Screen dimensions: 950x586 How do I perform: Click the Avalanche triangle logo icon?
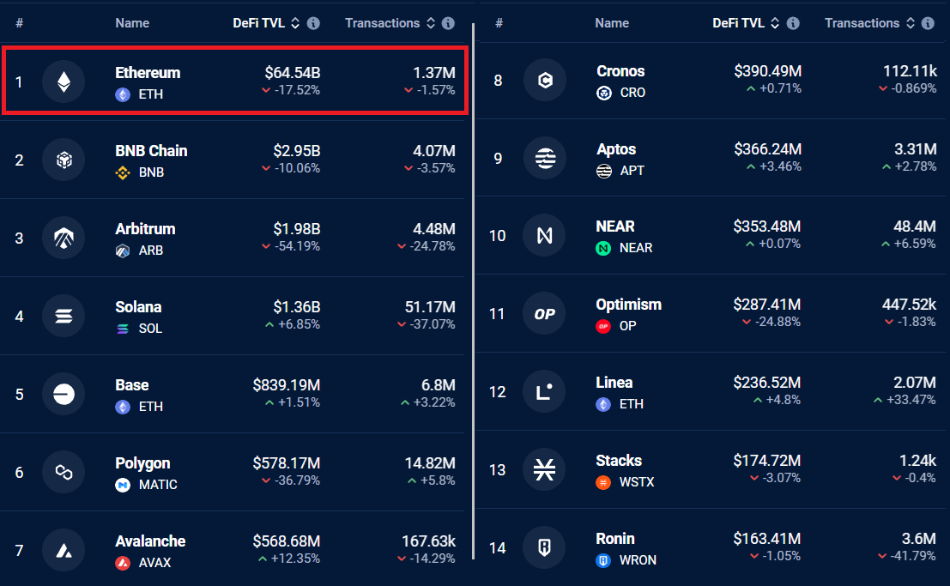[64, 550]
